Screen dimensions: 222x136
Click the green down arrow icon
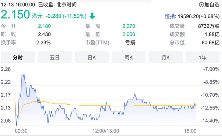click(x=92, y=16)
